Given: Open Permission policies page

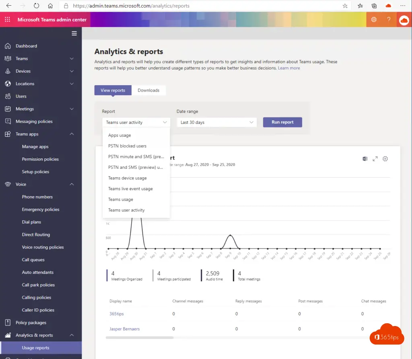Looking at the screenshot, I should click(40, 159).
